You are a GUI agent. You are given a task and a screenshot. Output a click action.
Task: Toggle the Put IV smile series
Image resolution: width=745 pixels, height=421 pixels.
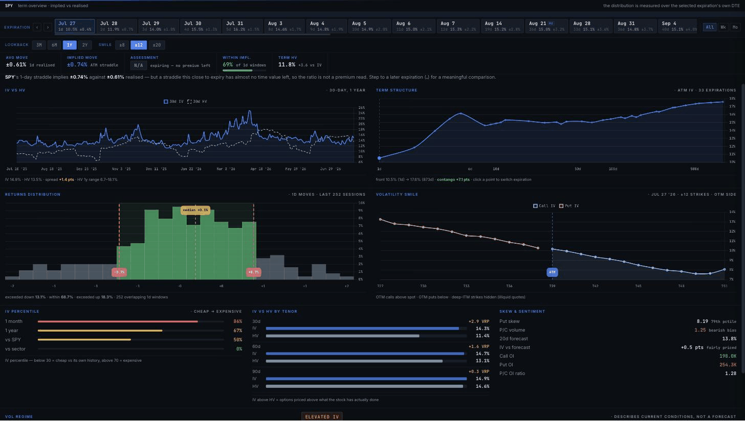pyautogui.click(x=569, y=206)
